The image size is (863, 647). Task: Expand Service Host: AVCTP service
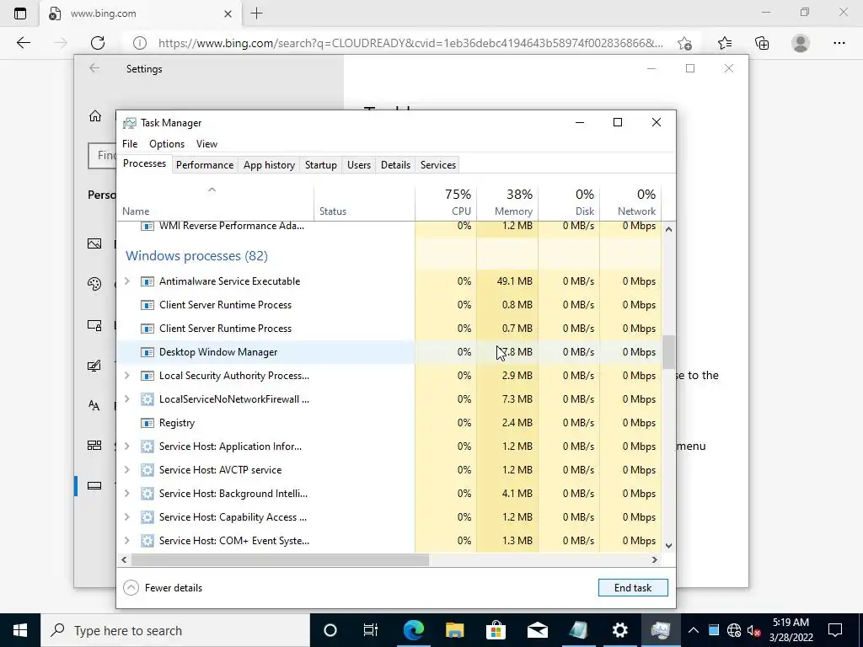tap(127, 470)
